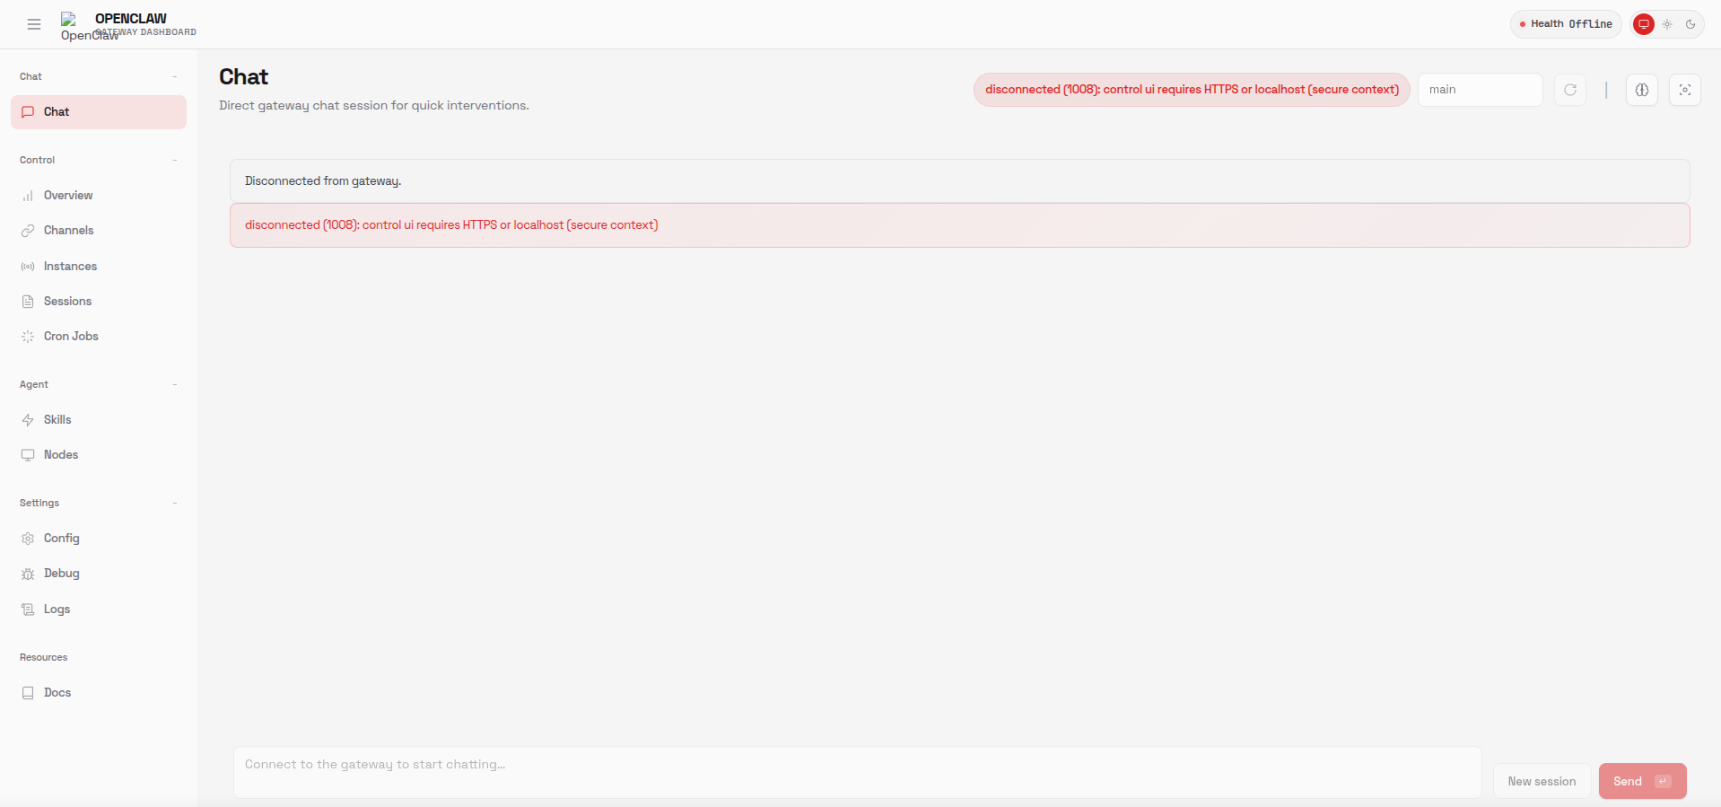Switch to the light theme
The width and height of the screenshot is (1721, 807).
click(1667, 24)
